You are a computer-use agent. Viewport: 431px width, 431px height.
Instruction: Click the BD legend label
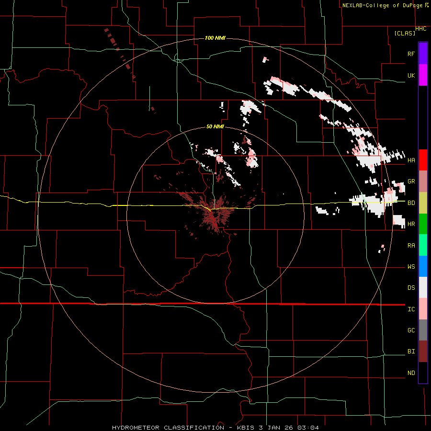(x=411, y=203)
